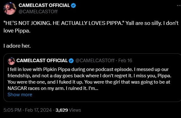
Task: Open the main tweet author's profile picture
Action: [x=10, y=9]
